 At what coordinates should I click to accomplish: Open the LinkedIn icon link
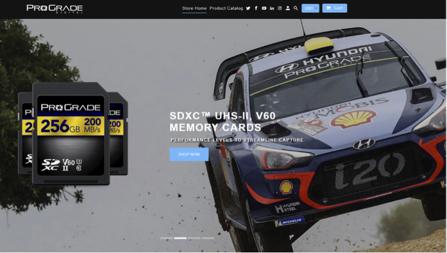click(272, 8)
